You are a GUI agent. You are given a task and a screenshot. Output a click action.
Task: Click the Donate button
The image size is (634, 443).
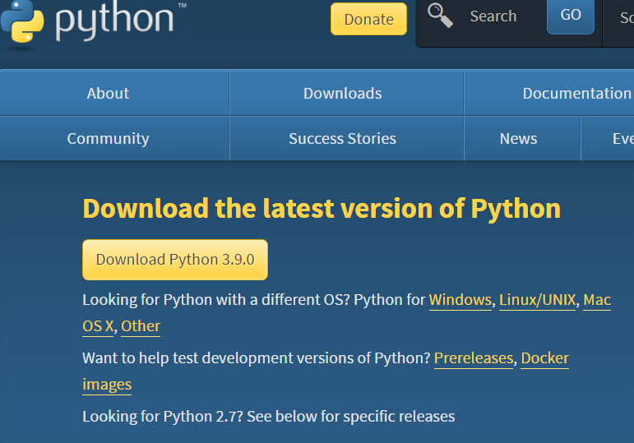pos(368,19)
